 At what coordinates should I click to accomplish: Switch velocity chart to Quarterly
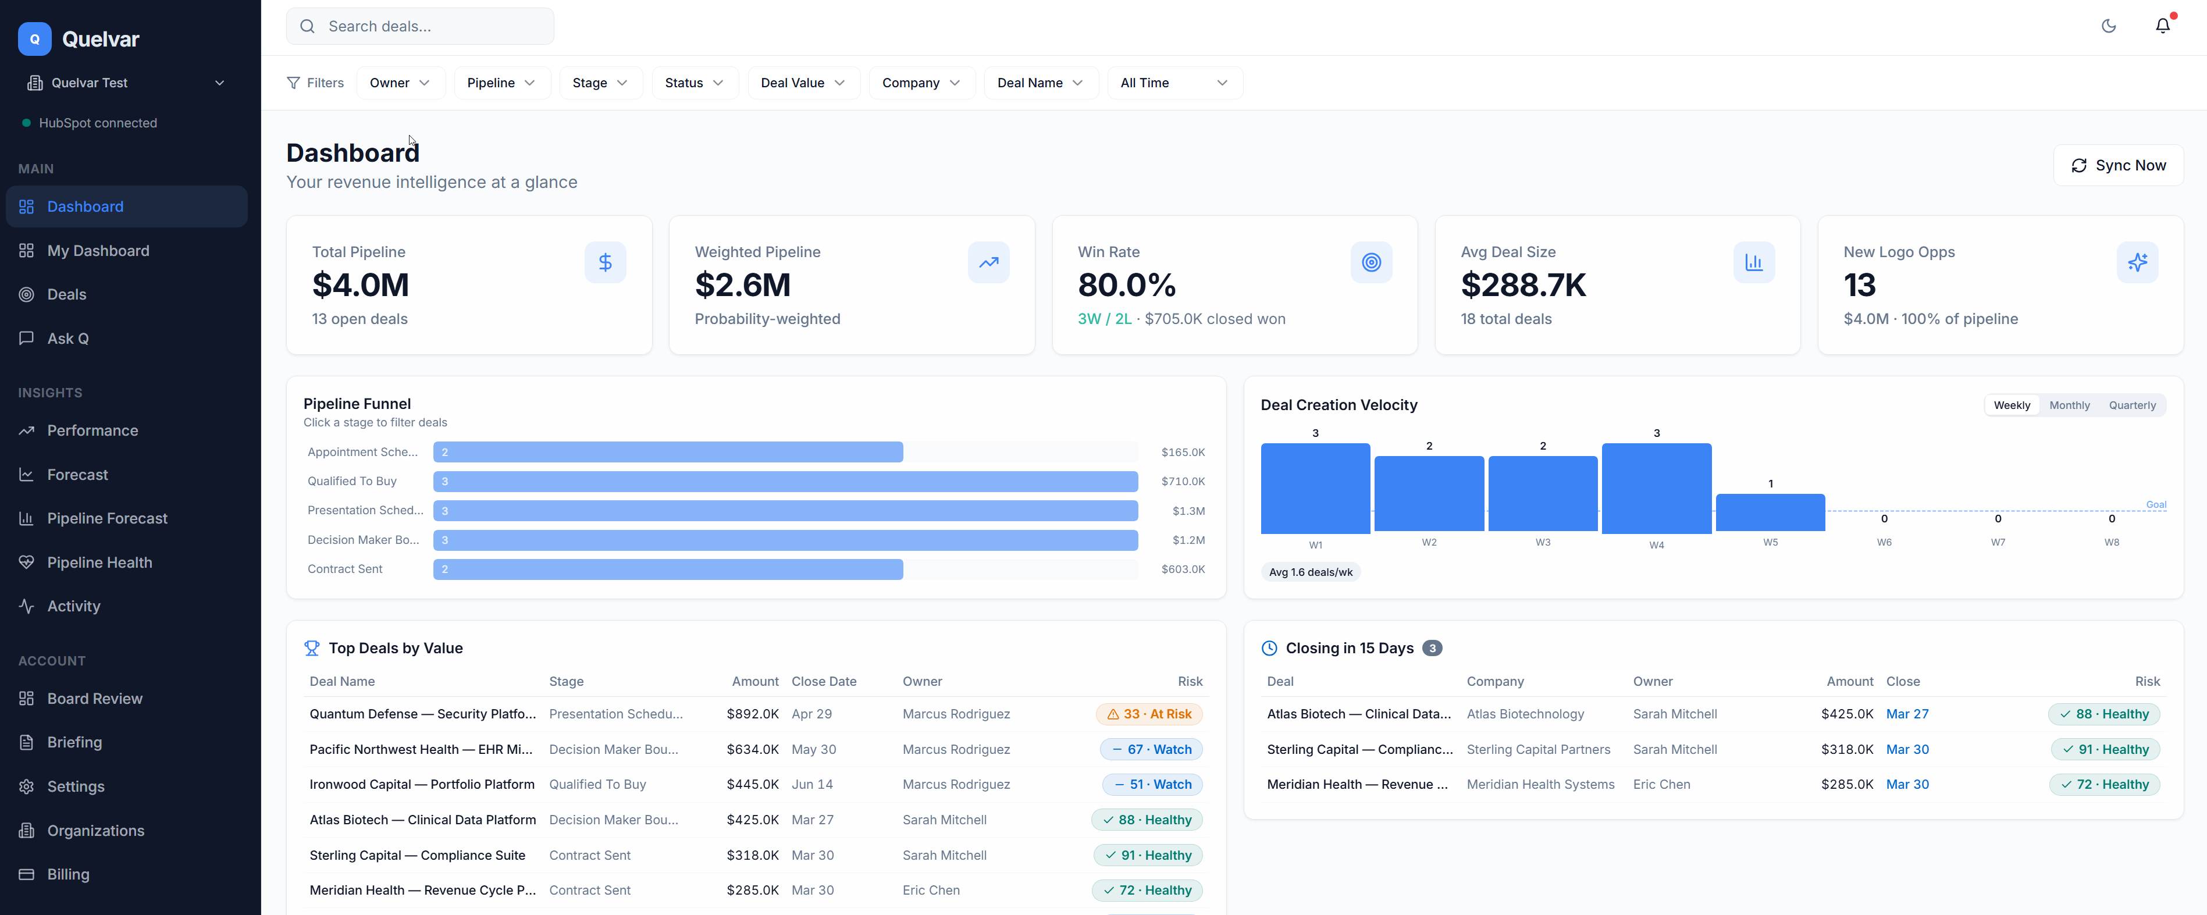click(2131, 405)
